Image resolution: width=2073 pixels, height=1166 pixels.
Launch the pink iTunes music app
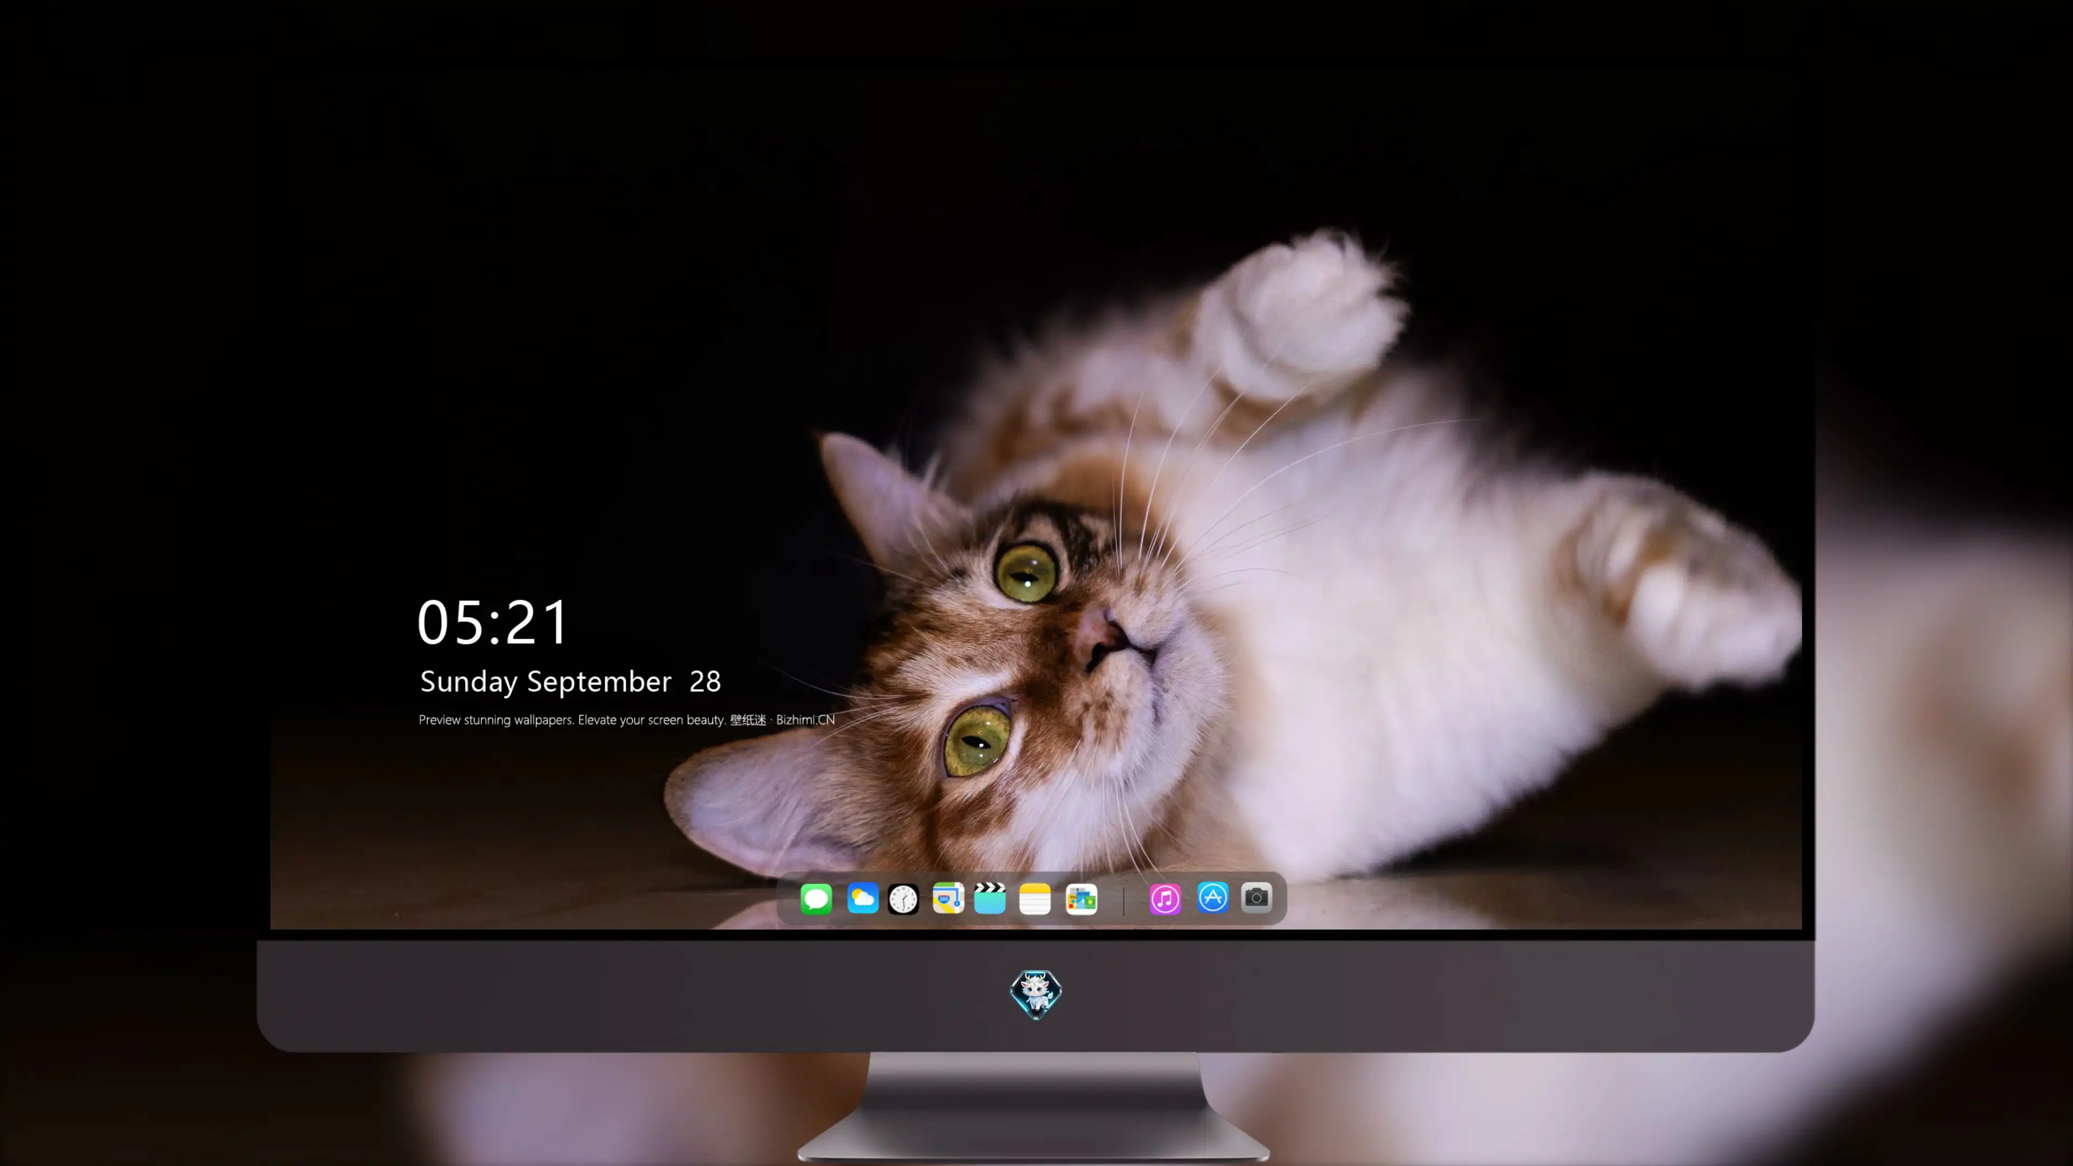tap(1166, 899)
